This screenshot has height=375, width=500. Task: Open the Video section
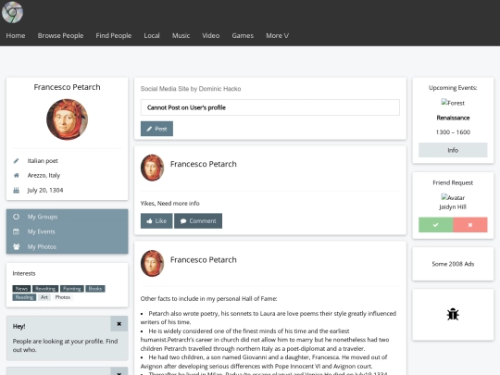point(211,36)
